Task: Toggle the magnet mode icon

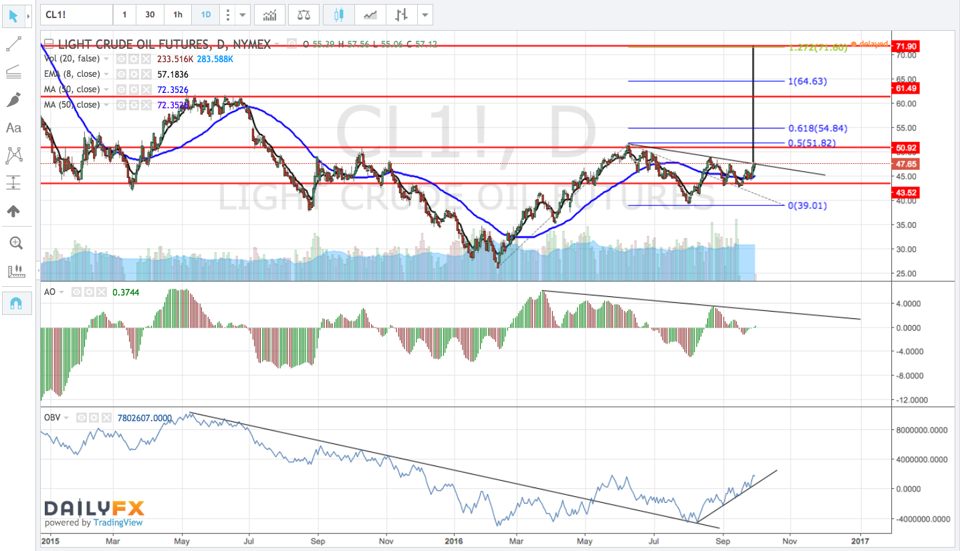Action: (x=15, y=303)
